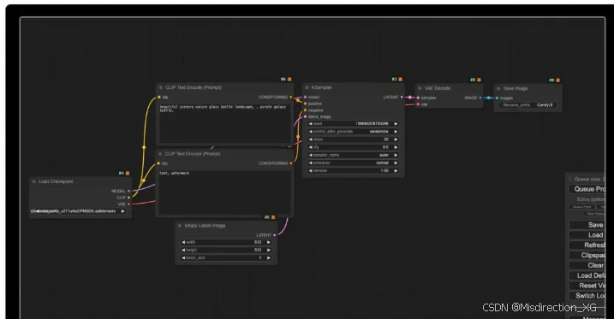Increase width with its right arrow

[x=269, y=242]
